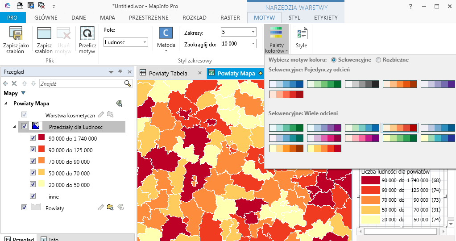Click the close-all icon in quick access bar

pos(41,6)
